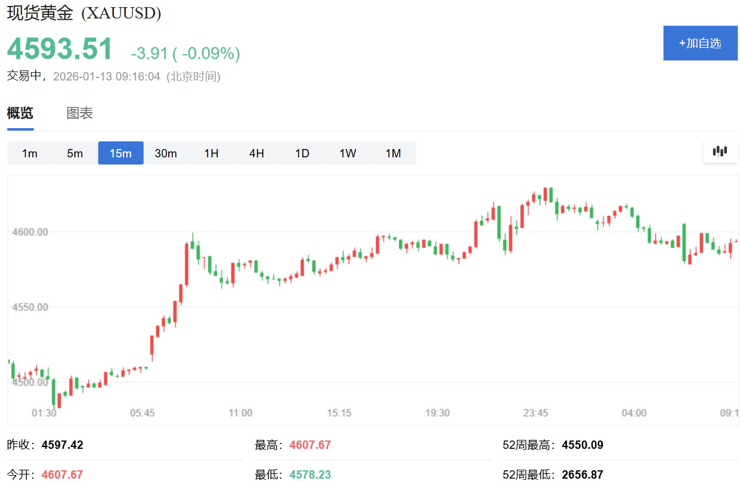Click the 23:45 time axis label

(535, 412)
